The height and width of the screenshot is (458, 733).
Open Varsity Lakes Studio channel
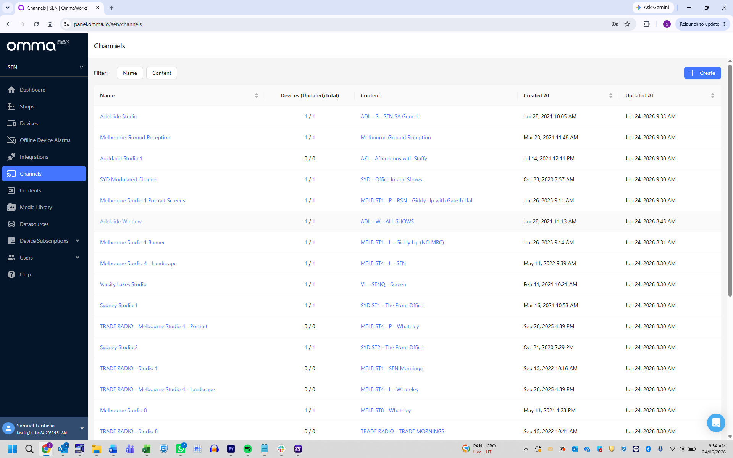(x=123, y=284)
